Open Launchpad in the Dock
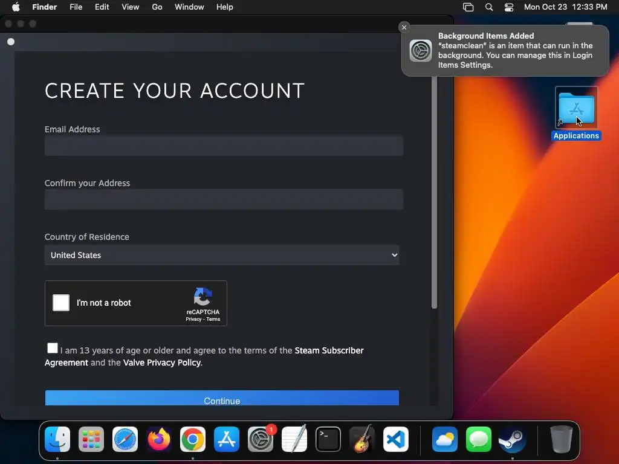Screen dimensions: 619x464 pos(91,439)
